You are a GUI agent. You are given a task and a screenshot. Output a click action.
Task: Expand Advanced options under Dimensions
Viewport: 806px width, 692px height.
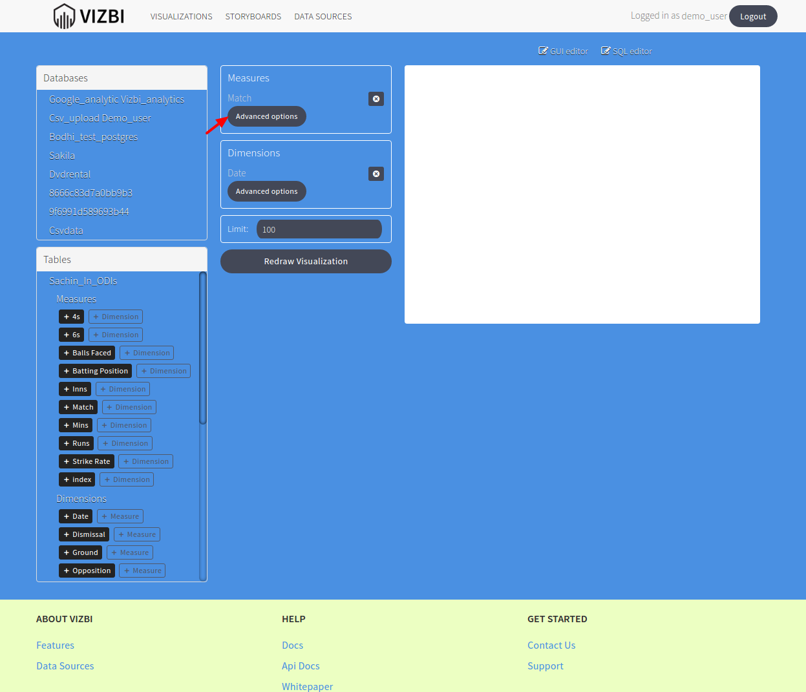coord(266,191)
